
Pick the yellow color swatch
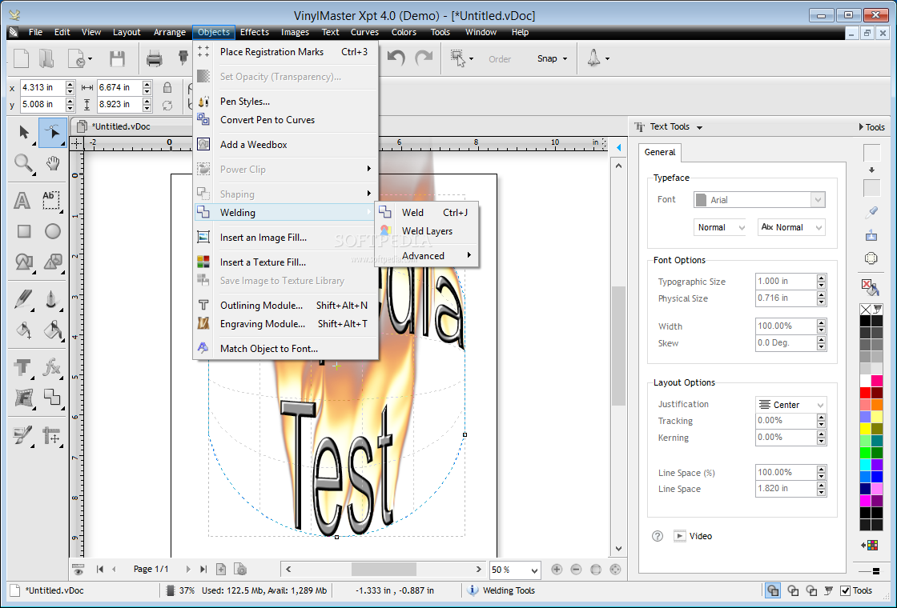865,429
